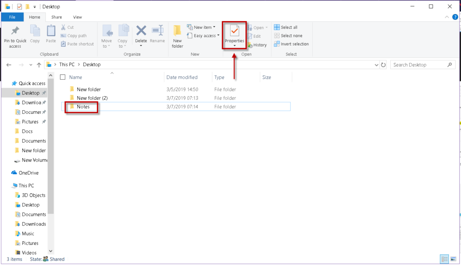The width and height of the screenshot is (461, 265).
Task: Click This PC in the address bar
Action: (67, 65)
